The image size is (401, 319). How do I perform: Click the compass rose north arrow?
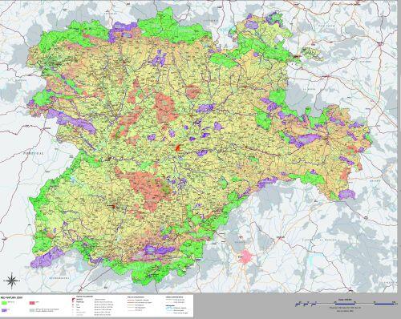11,281
